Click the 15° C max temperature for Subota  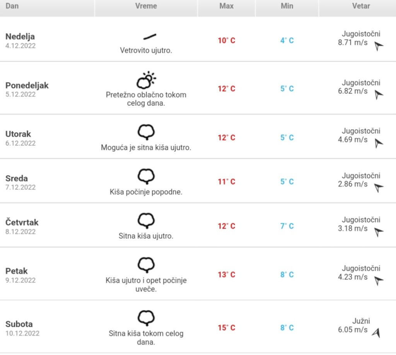(x=227, y=328)
